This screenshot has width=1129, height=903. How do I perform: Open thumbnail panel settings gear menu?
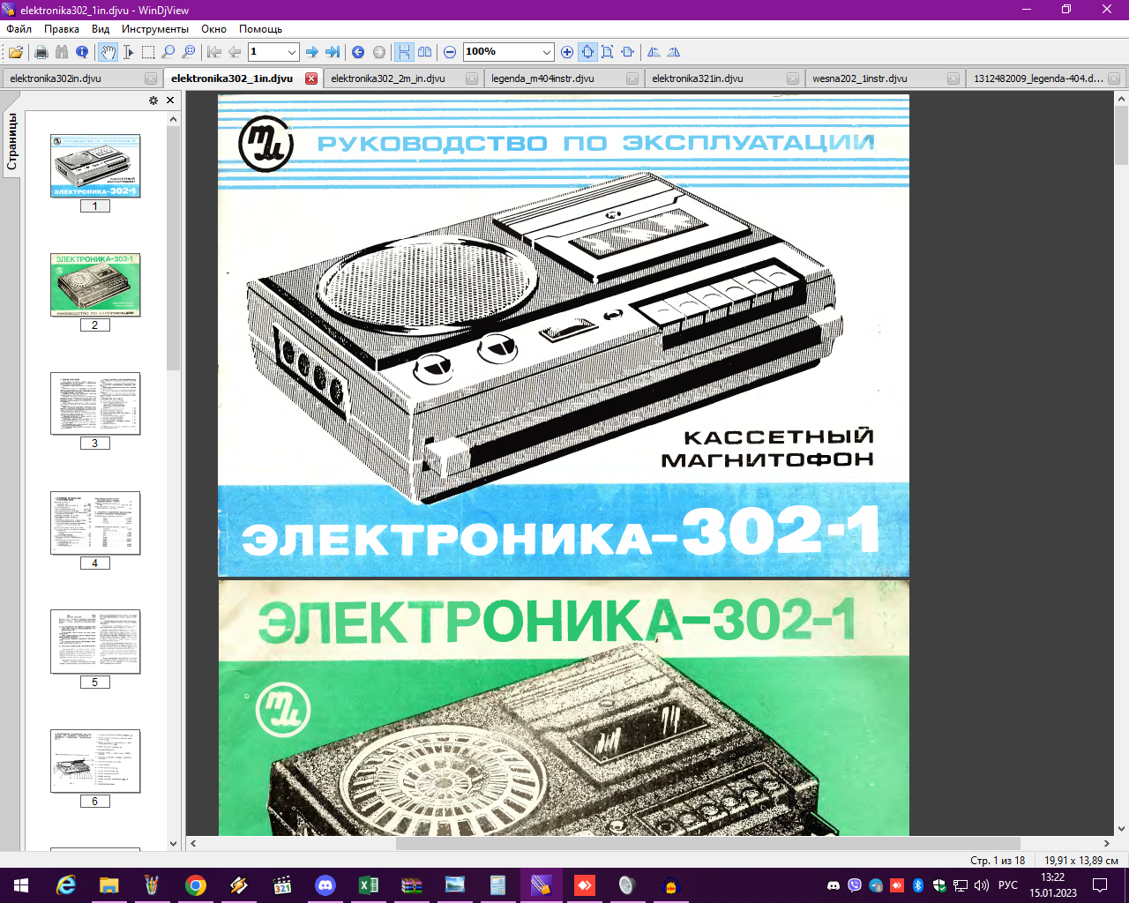coord(153,101)
